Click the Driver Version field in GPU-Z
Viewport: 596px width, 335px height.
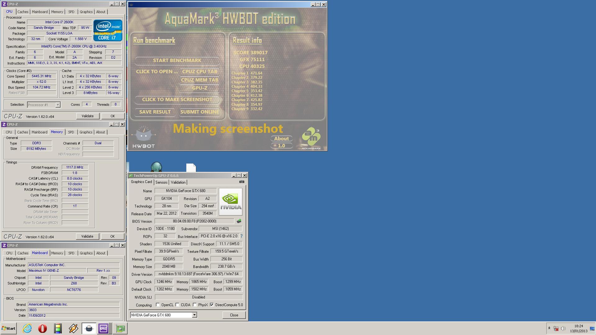tap(199, 274)
